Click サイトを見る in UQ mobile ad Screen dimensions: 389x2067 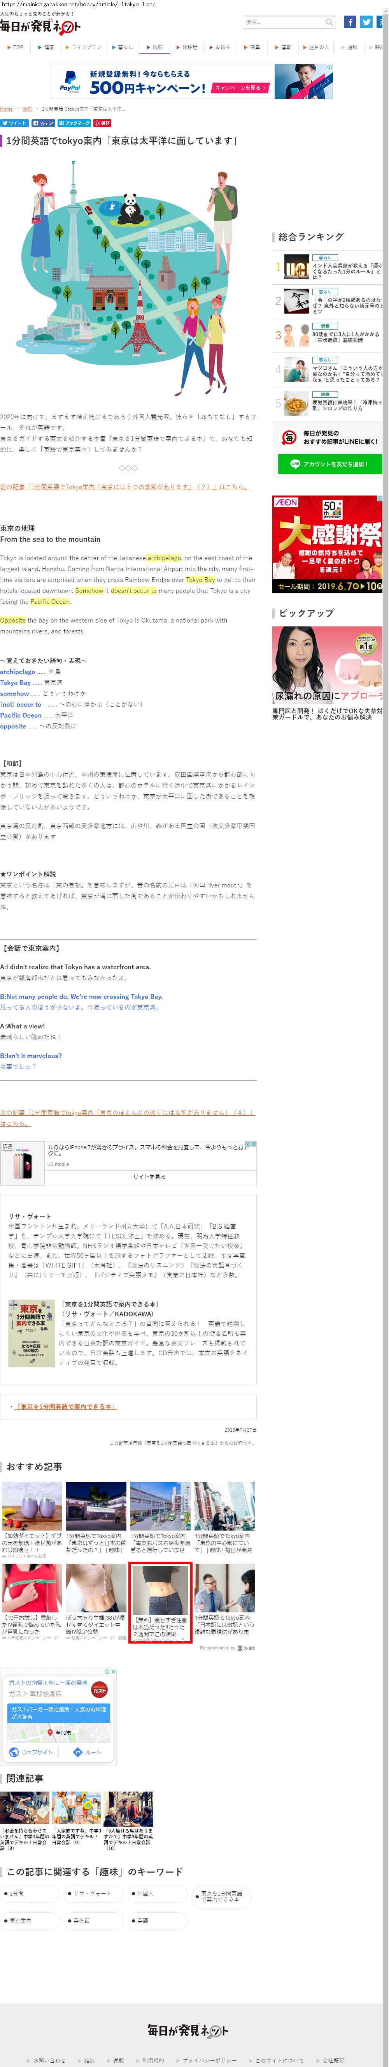coord(149,1176)
